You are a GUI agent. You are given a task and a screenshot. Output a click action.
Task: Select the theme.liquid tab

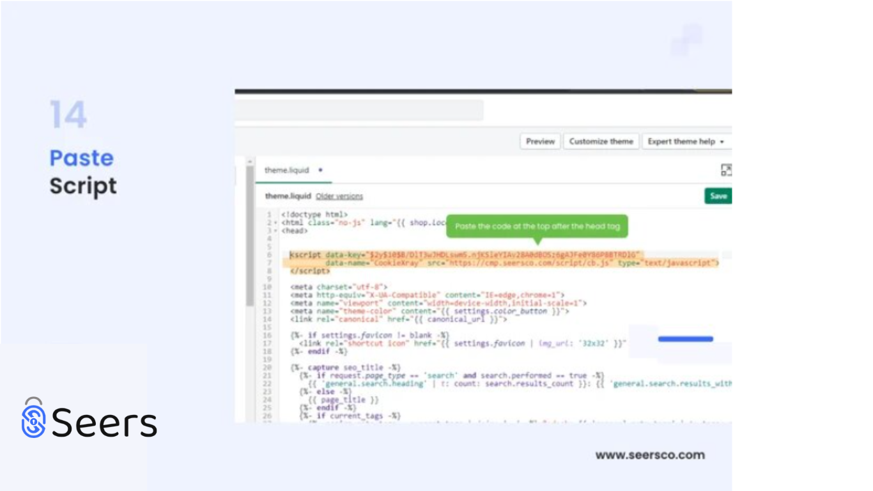(x=287, y=170)
